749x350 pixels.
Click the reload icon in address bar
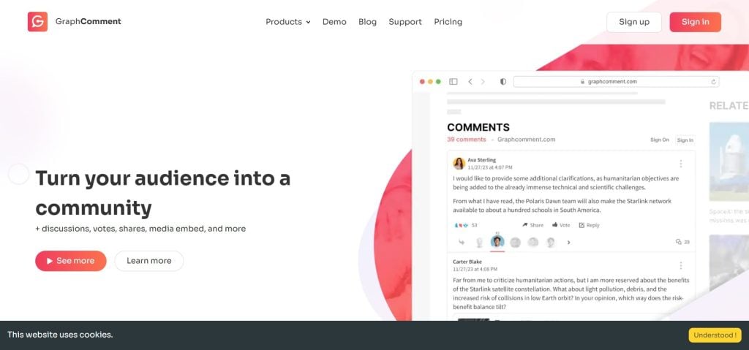[x=713, y=82]
